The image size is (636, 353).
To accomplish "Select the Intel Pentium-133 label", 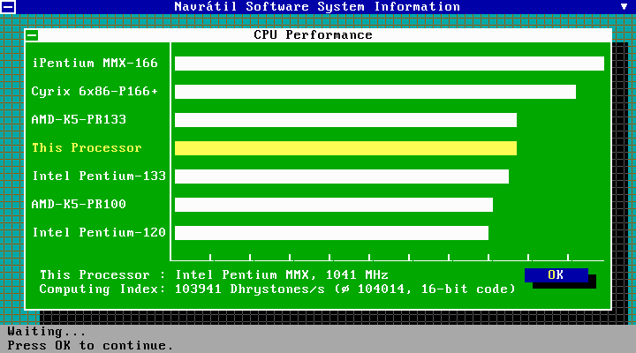I will [99, 176].
